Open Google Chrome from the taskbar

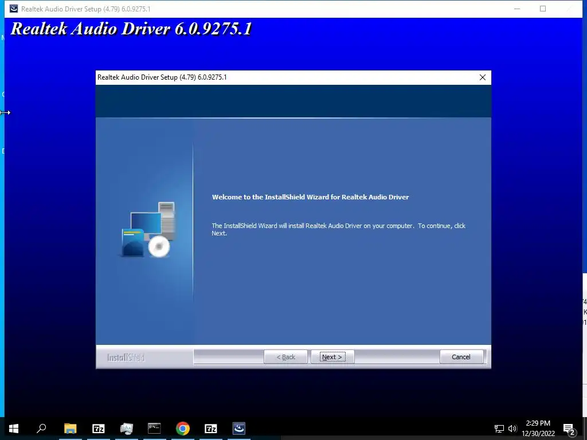(183, 429)
